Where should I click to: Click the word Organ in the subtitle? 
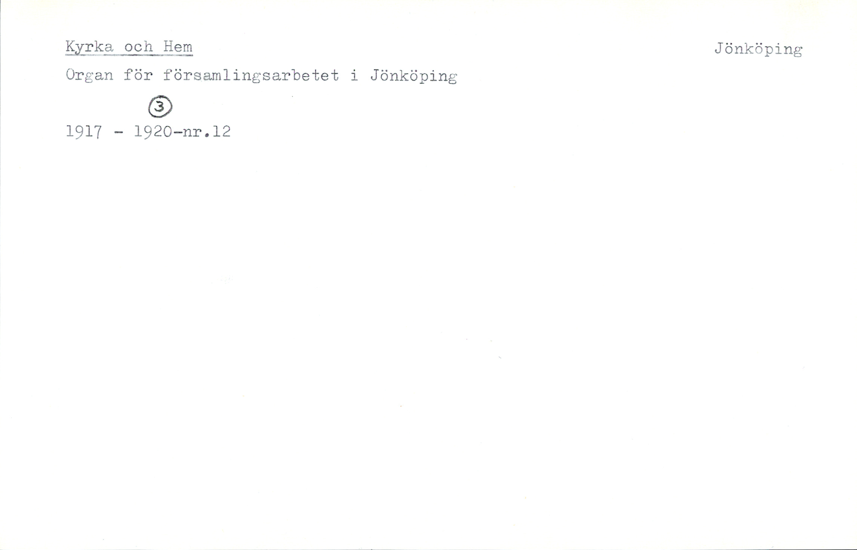point(89,76)
